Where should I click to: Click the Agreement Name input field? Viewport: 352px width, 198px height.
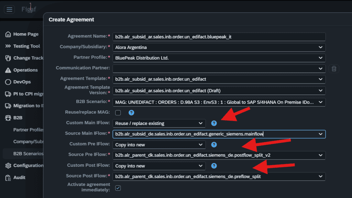219,37
